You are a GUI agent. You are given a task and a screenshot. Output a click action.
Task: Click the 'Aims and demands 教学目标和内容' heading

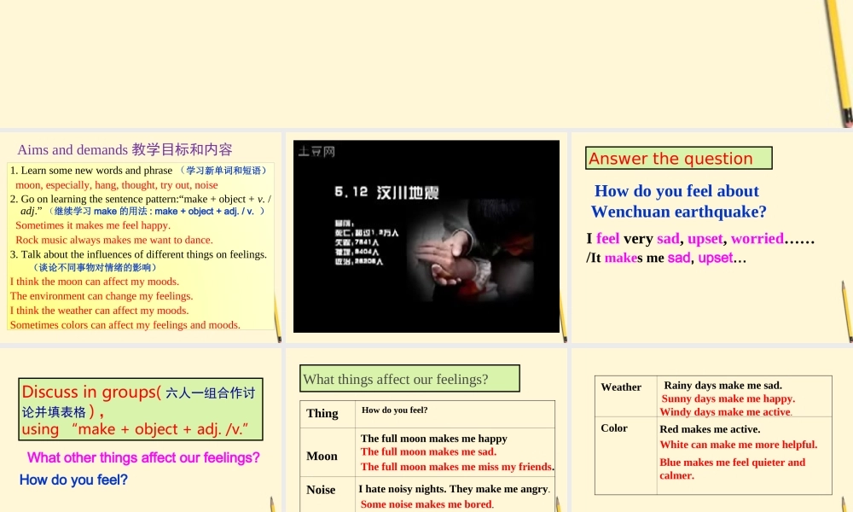click(x=125, y=149)
